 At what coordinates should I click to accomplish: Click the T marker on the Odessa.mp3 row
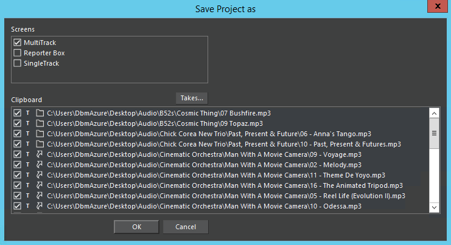pos(27,206)
